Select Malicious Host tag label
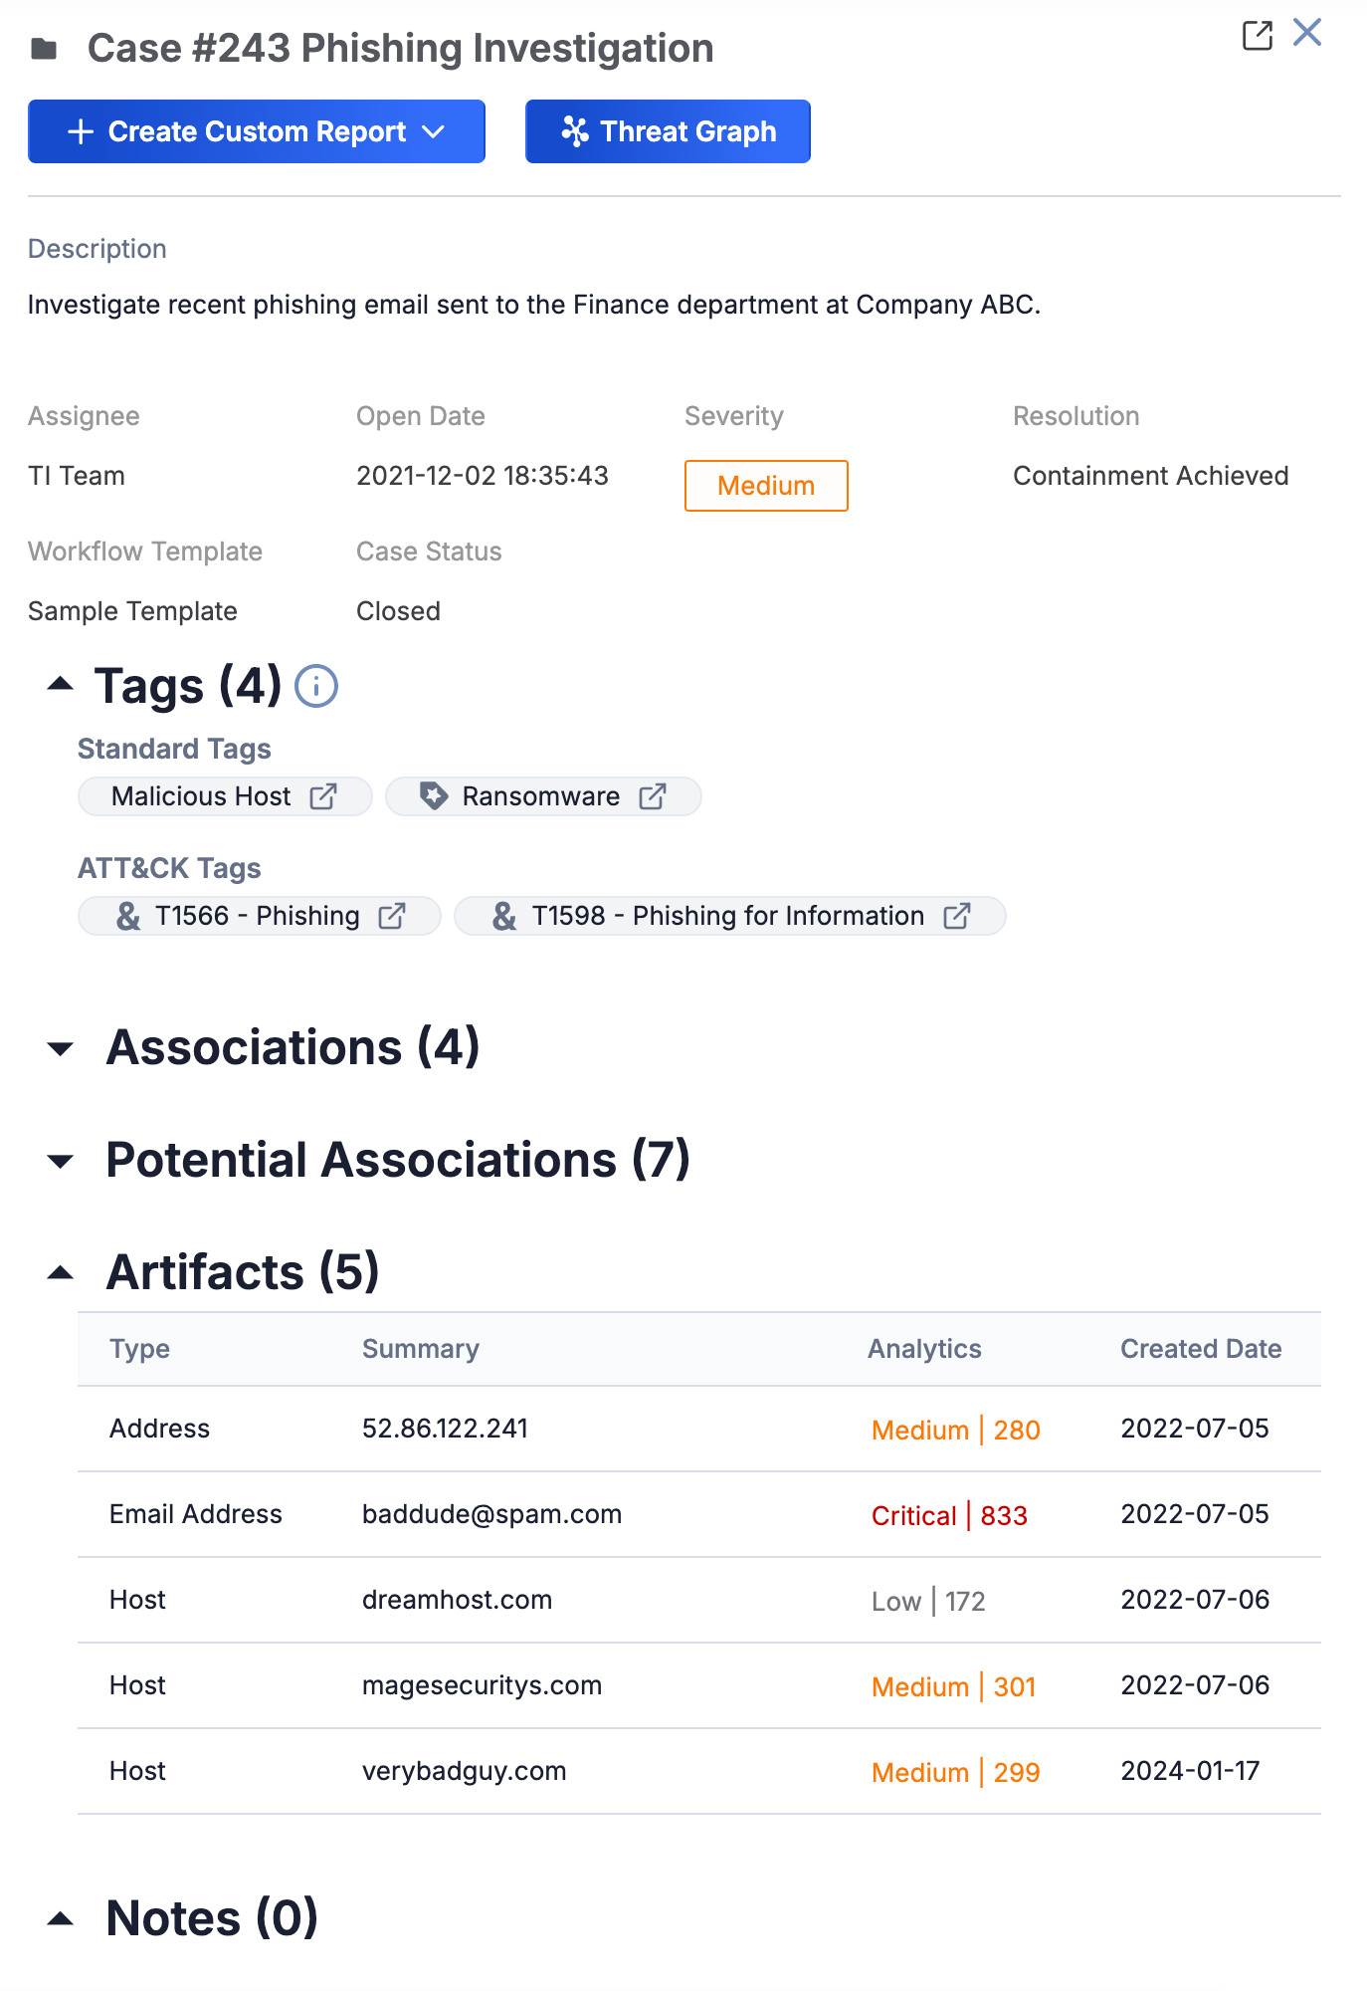This screenshot has width=1367, height=1991. point(201,796)
